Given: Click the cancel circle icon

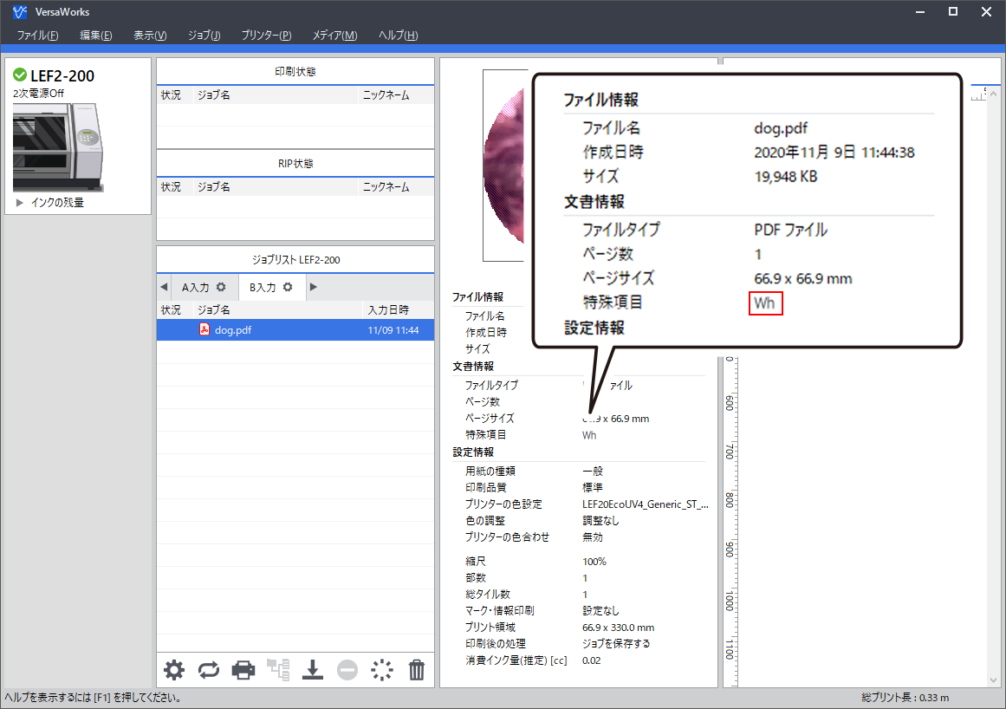Looking at the screenshot, I should (347, 670).
